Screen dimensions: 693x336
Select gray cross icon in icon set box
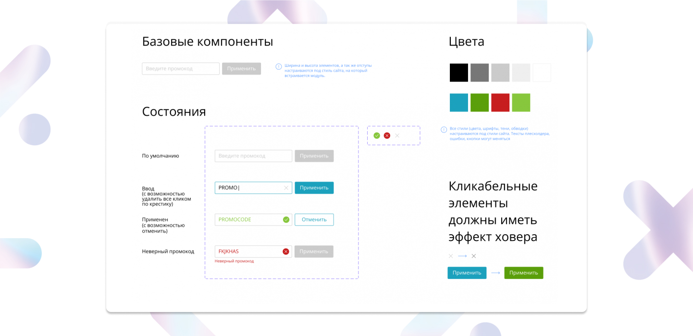point(397,135)
